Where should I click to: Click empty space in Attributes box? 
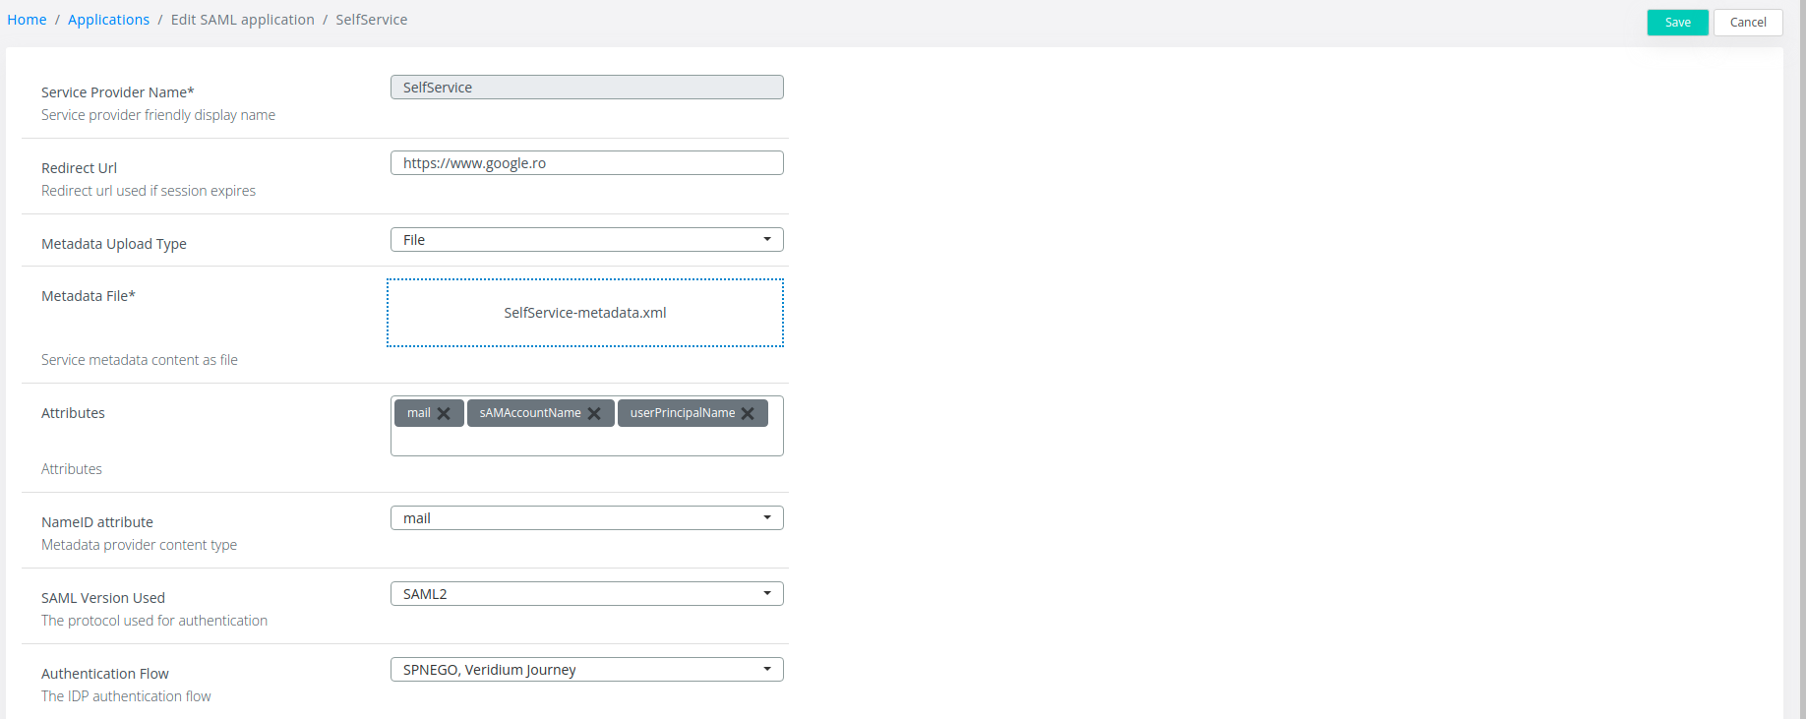pos(586,442)
